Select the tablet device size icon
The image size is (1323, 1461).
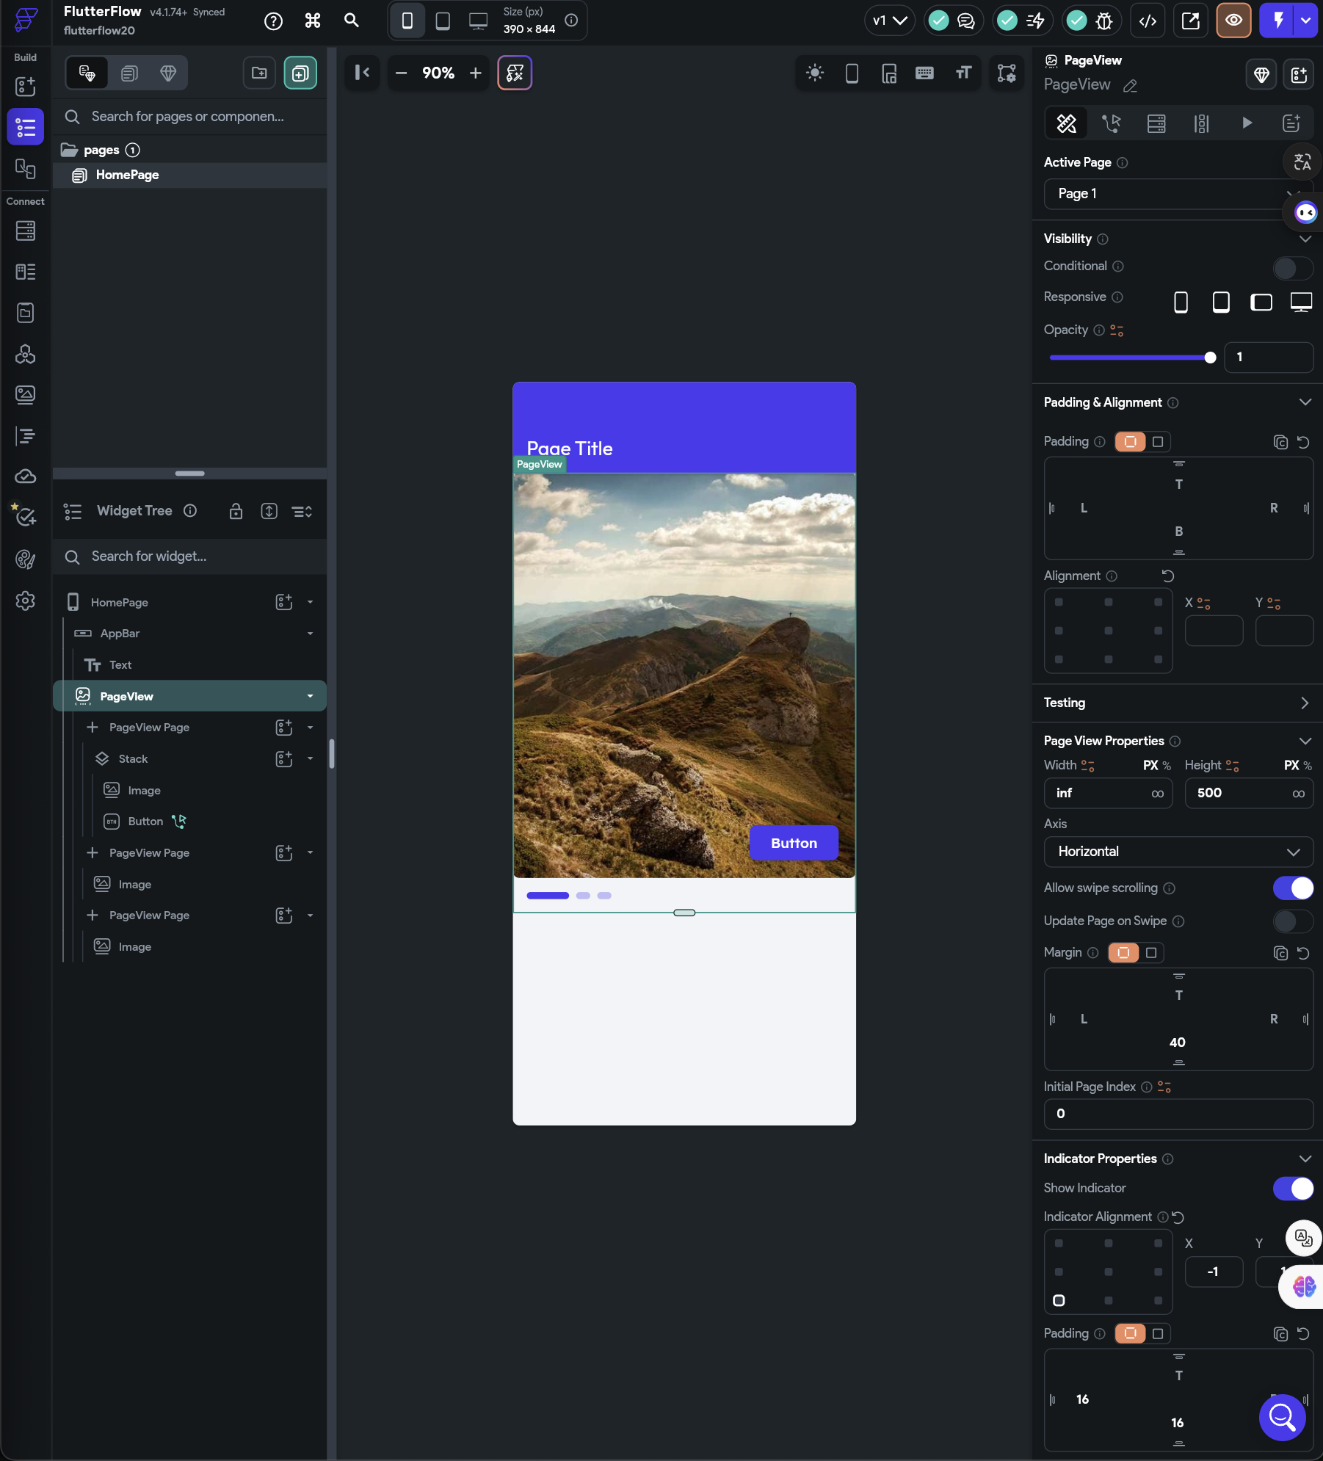coord(443,21)
